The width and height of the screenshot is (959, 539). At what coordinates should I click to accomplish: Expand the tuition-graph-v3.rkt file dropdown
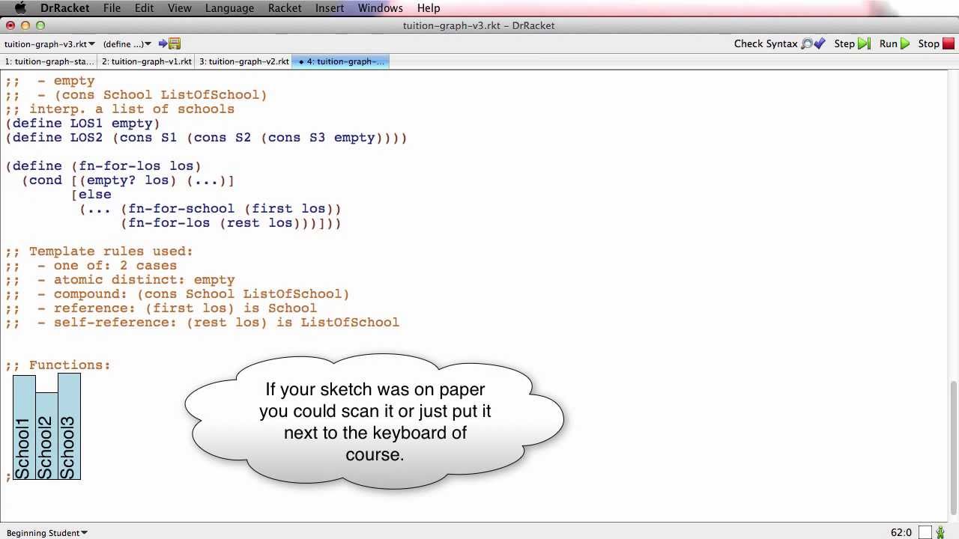[49, 44]
